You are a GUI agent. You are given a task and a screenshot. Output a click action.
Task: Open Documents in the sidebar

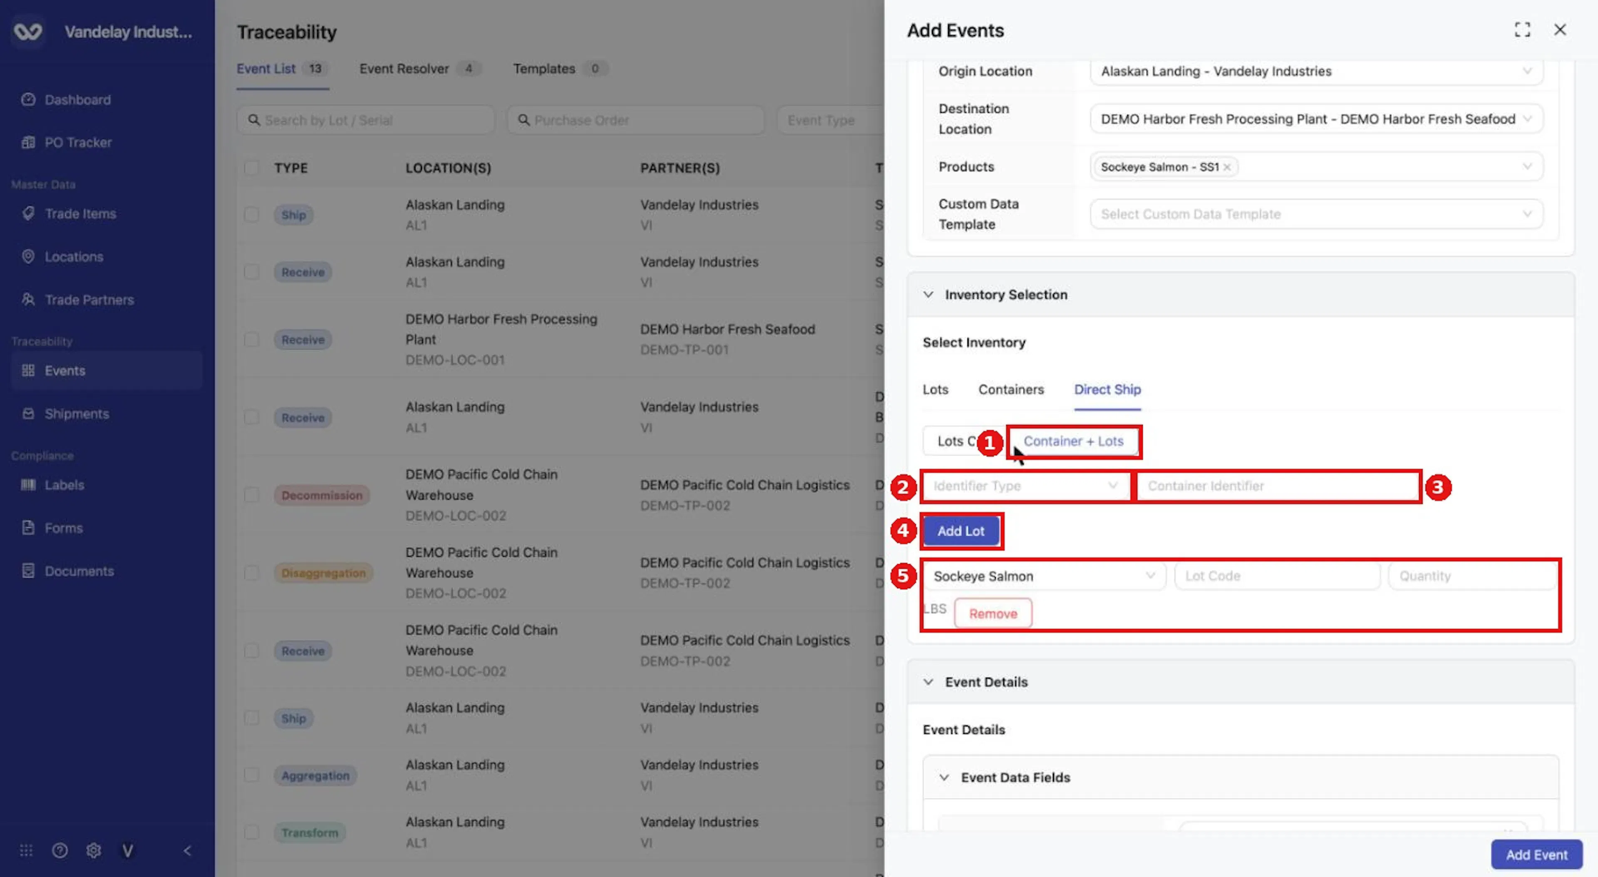[x=79, y=571]
